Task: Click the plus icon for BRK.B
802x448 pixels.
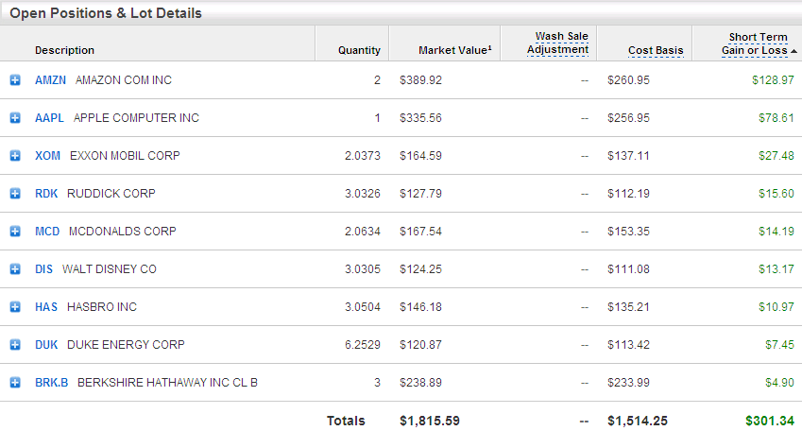Action: pyautogui.click(x=15, y=383)
